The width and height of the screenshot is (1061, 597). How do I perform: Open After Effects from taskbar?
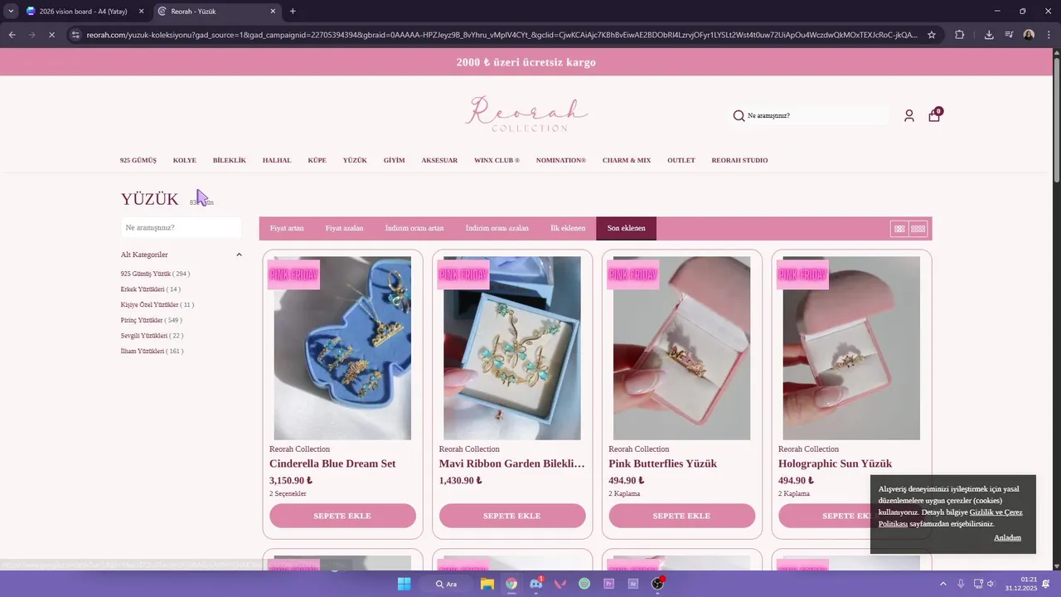[x=633, y=584]
